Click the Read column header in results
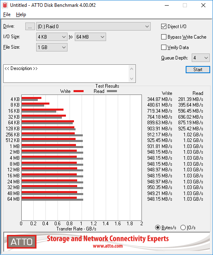The image size is (213, 255). 198,93
